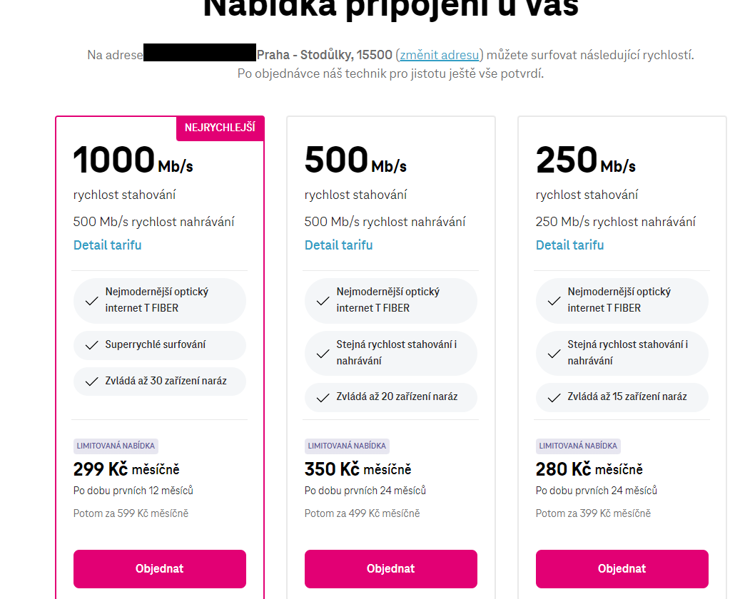Click checkmark beside Stejná rychlost in 500 Mb/s card

click(x=323, y=354)
